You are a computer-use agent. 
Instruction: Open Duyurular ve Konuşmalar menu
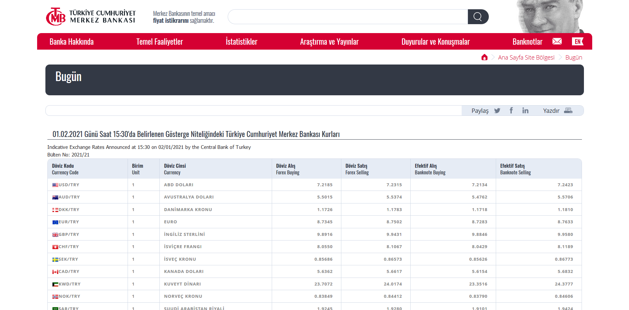[x=435, y=42]
